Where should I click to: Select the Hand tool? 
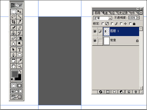14,66
